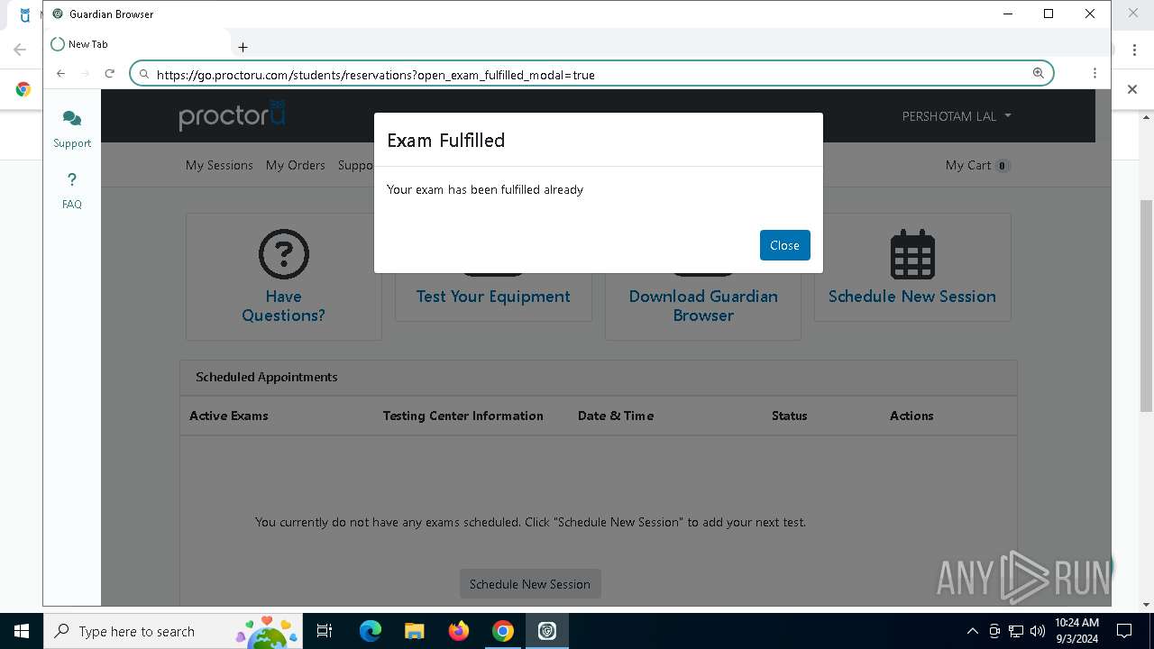Image resolution: width=1154 pixels, height=649 pixels.
Task: Switch to Chrome on the taskbar
Action: coord(502,631)
